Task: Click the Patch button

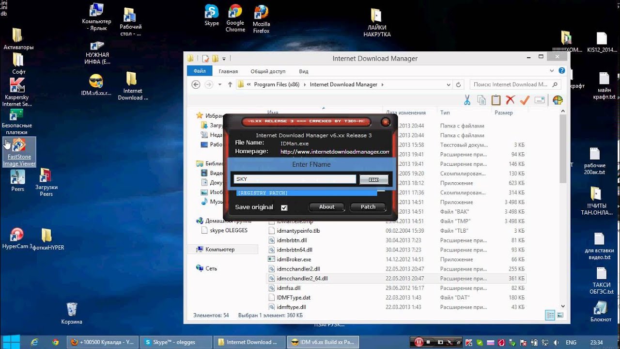Action: [368, 207]
